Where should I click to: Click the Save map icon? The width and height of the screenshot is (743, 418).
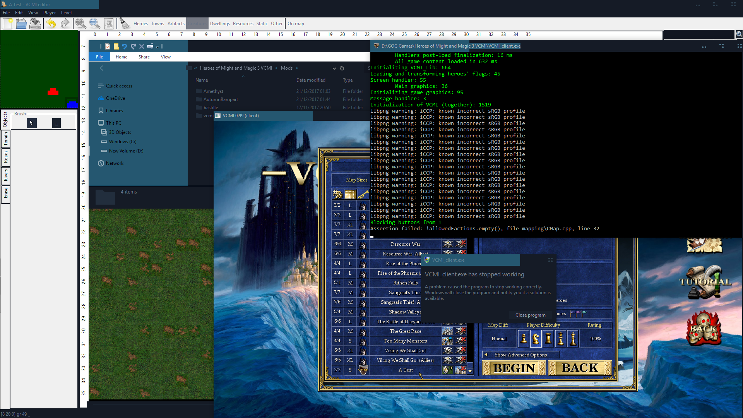(35, 24)
